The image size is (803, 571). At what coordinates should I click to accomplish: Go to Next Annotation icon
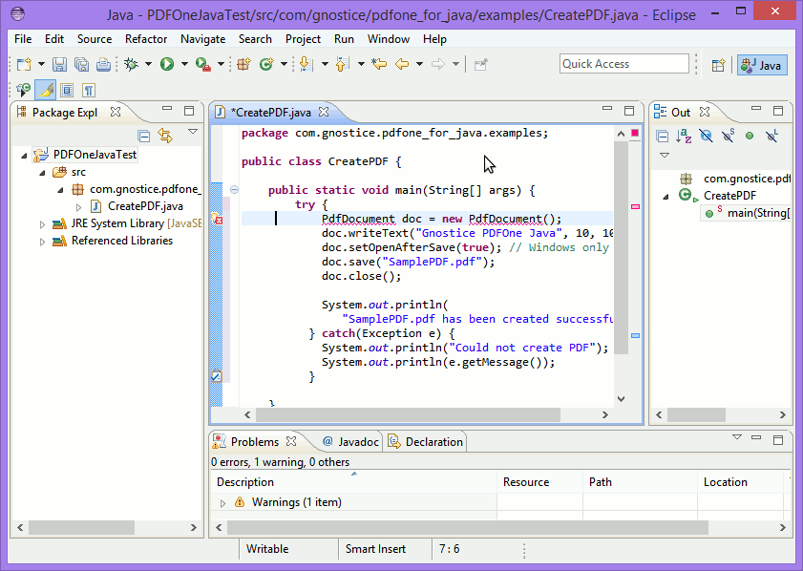coord(306,64)
